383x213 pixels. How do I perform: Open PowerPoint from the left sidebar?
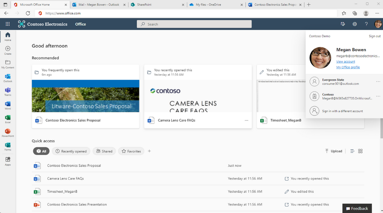tap(8, 133)
